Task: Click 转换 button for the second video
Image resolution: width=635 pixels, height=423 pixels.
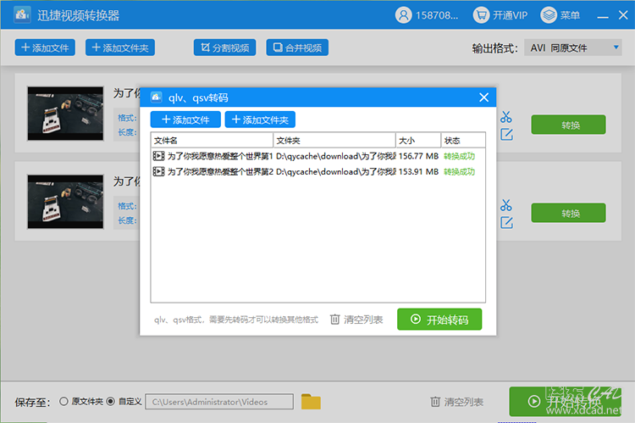Action: [569, 213]
